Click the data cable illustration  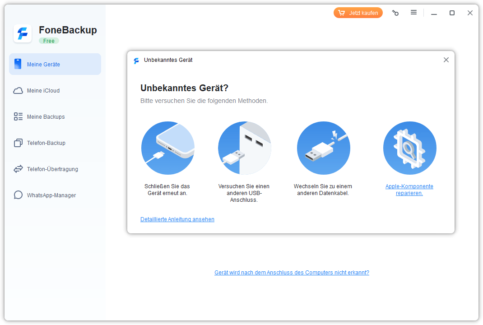pos(324,148)
